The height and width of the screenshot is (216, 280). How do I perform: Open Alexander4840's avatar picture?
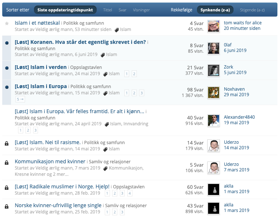tap(213, 121)
